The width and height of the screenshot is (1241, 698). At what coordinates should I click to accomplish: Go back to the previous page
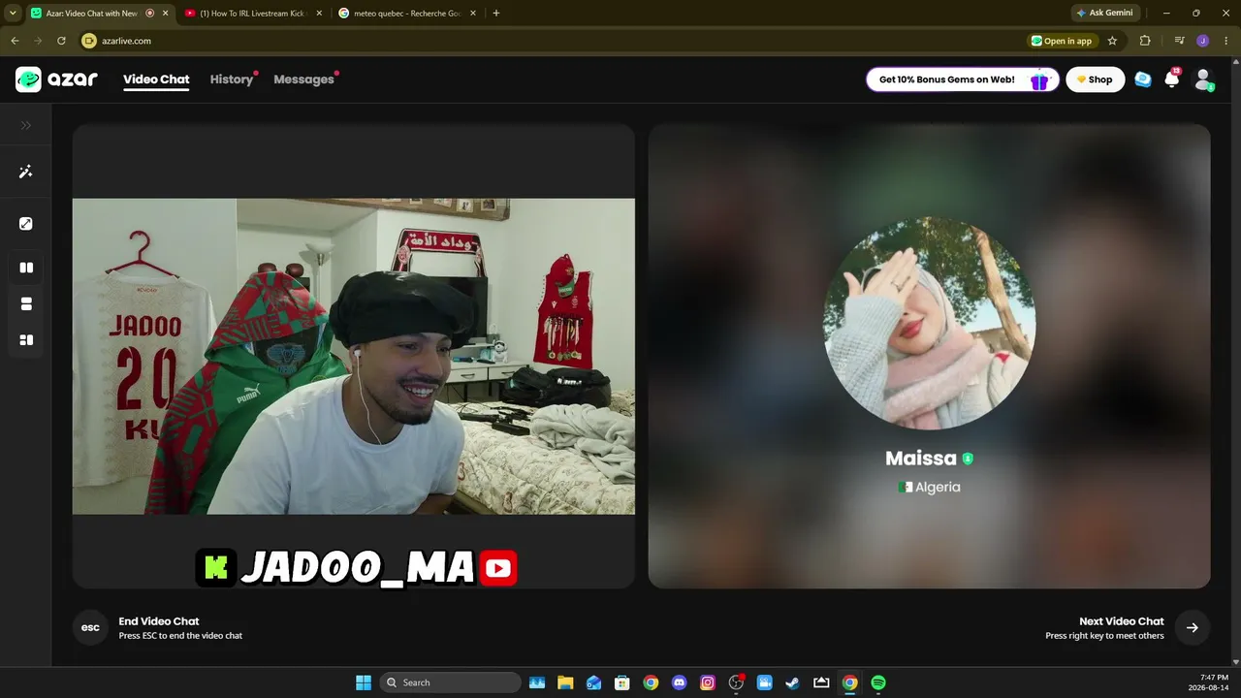15,41
